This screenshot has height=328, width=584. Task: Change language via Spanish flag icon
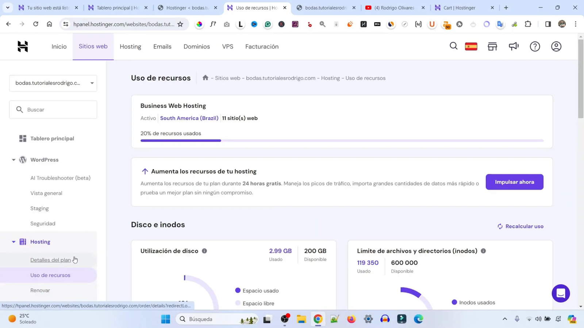point(471,46)
